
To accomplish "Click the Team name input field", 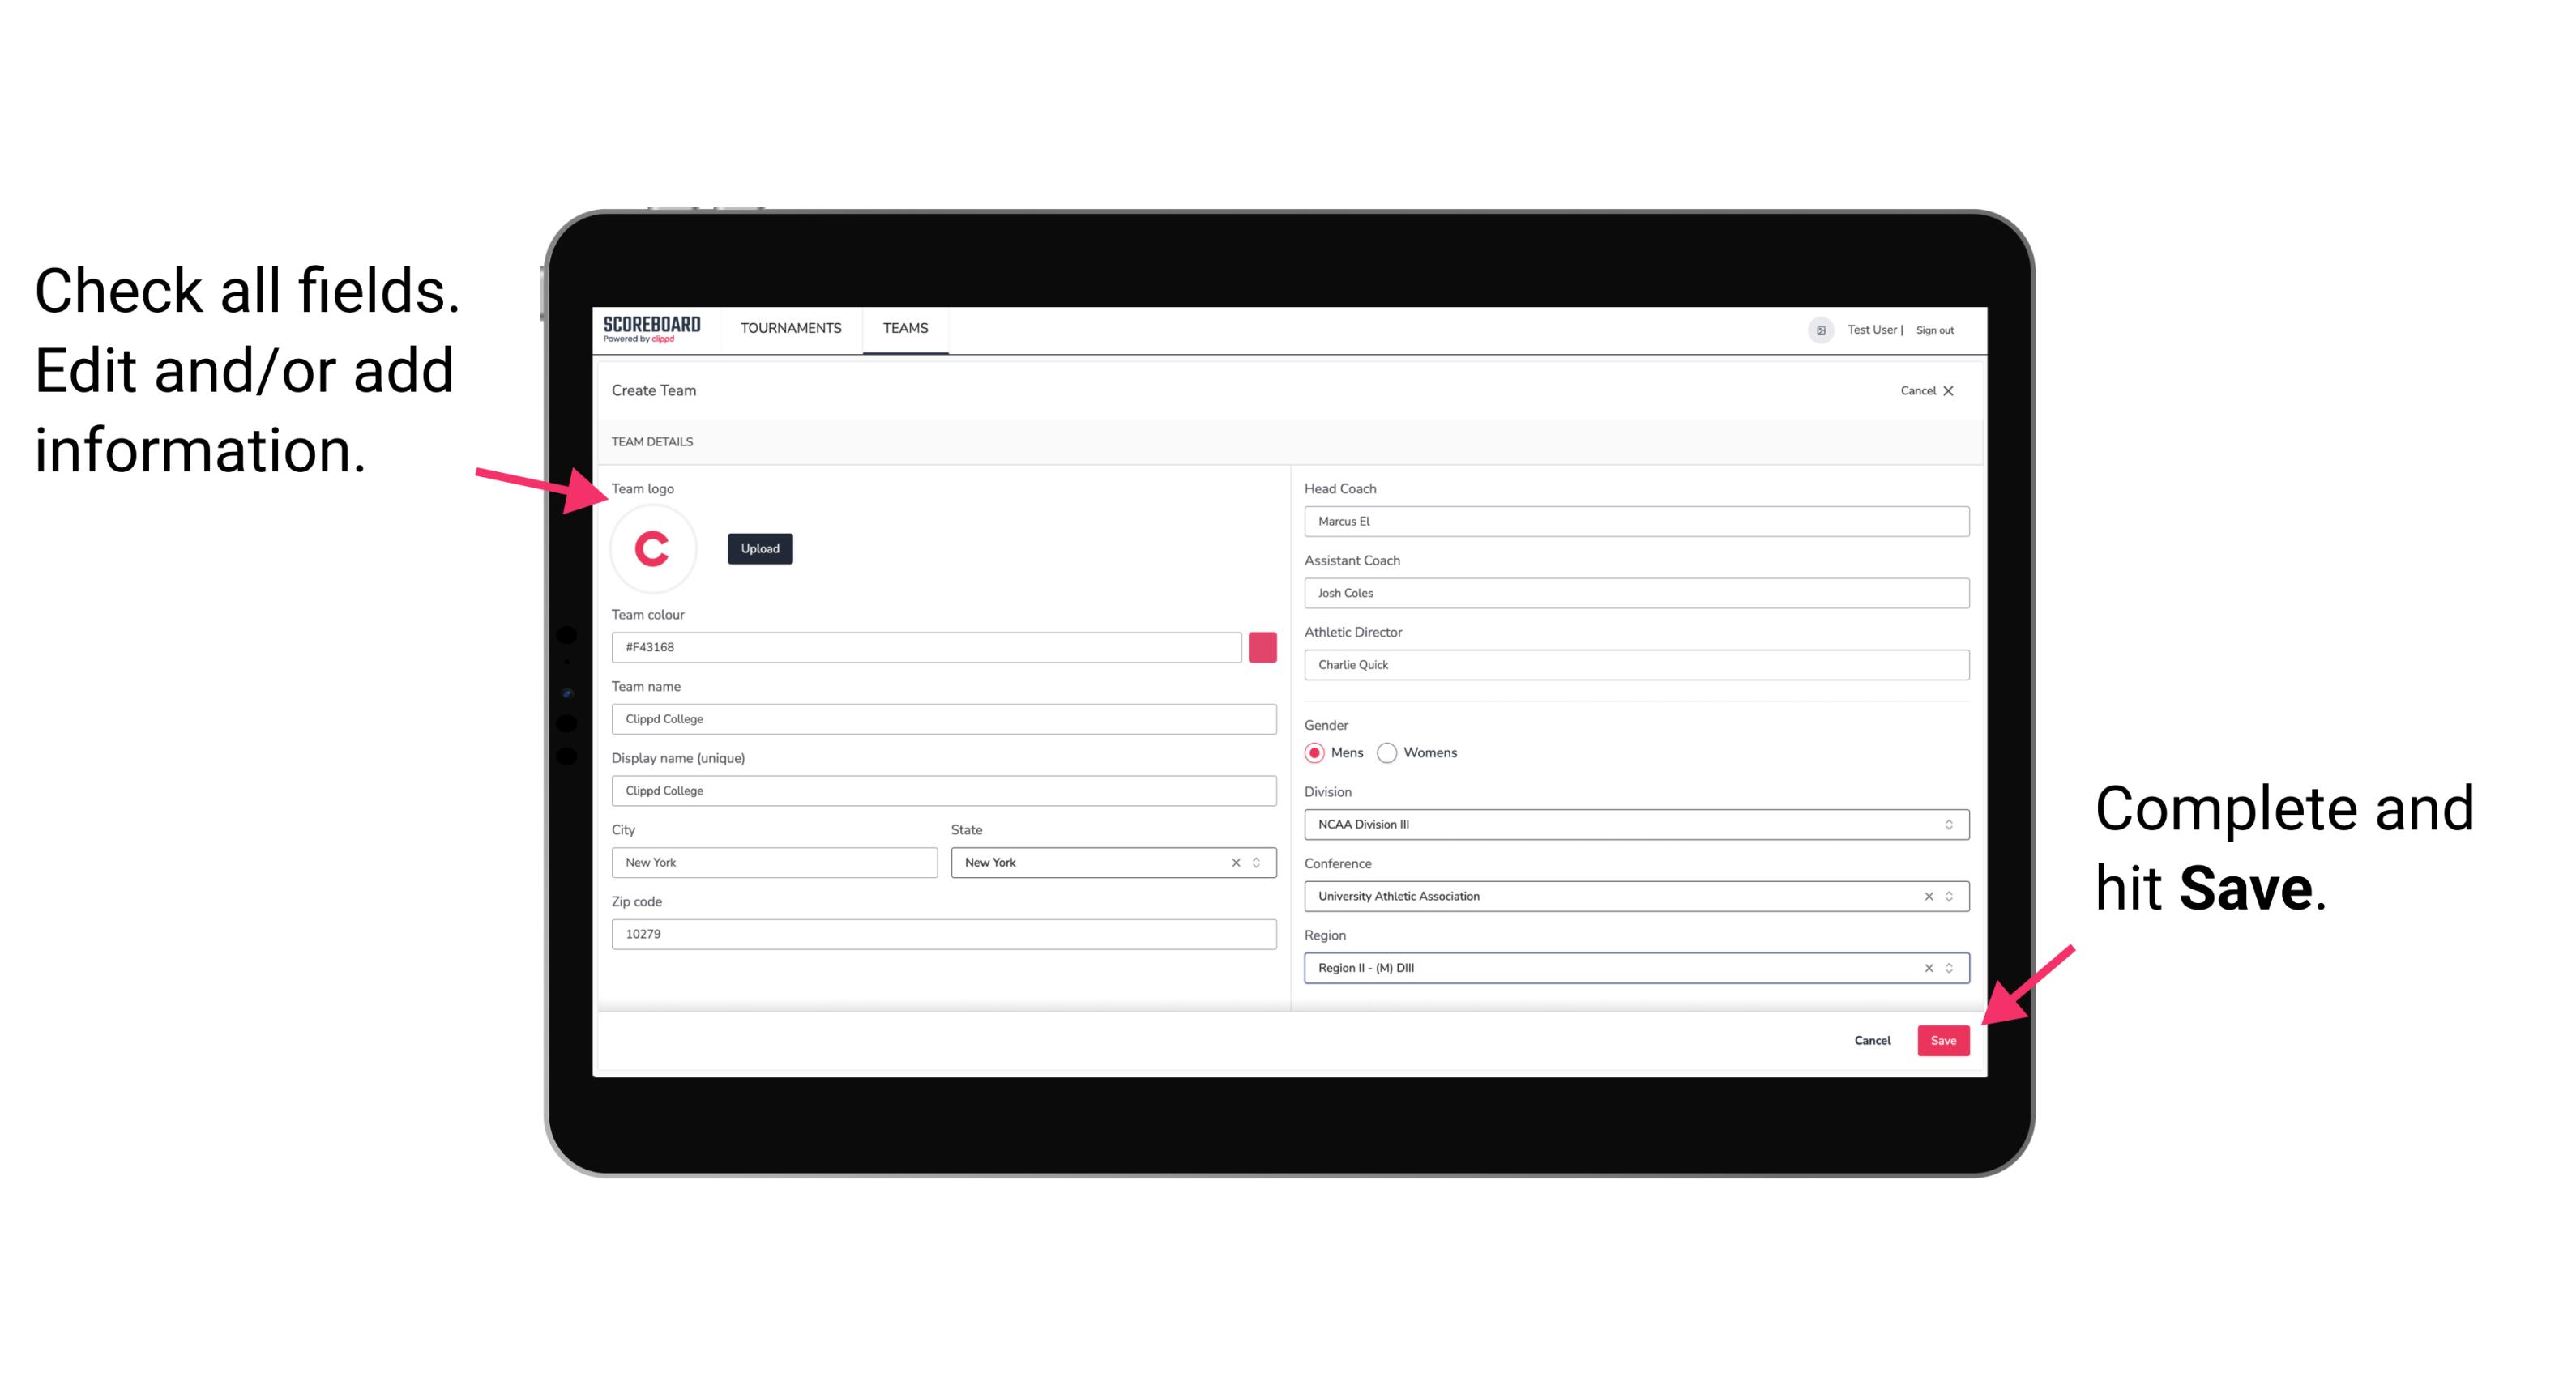I will (943, 716).
